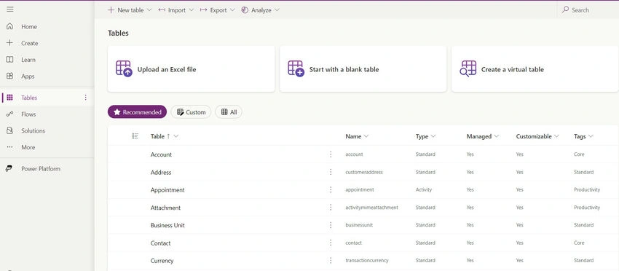This screenshot has height=271, width=619.
Task: Open more options for Contact row
Action: 331,243
